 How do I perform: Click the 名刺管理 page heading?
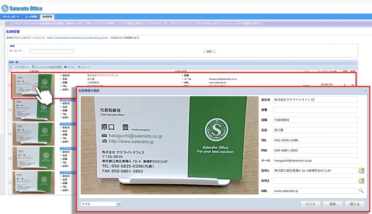[x=13, y=32]
